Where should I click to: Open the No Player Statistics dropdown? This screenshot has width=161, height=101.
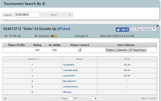pyautogui.click(x=143, y=29)
